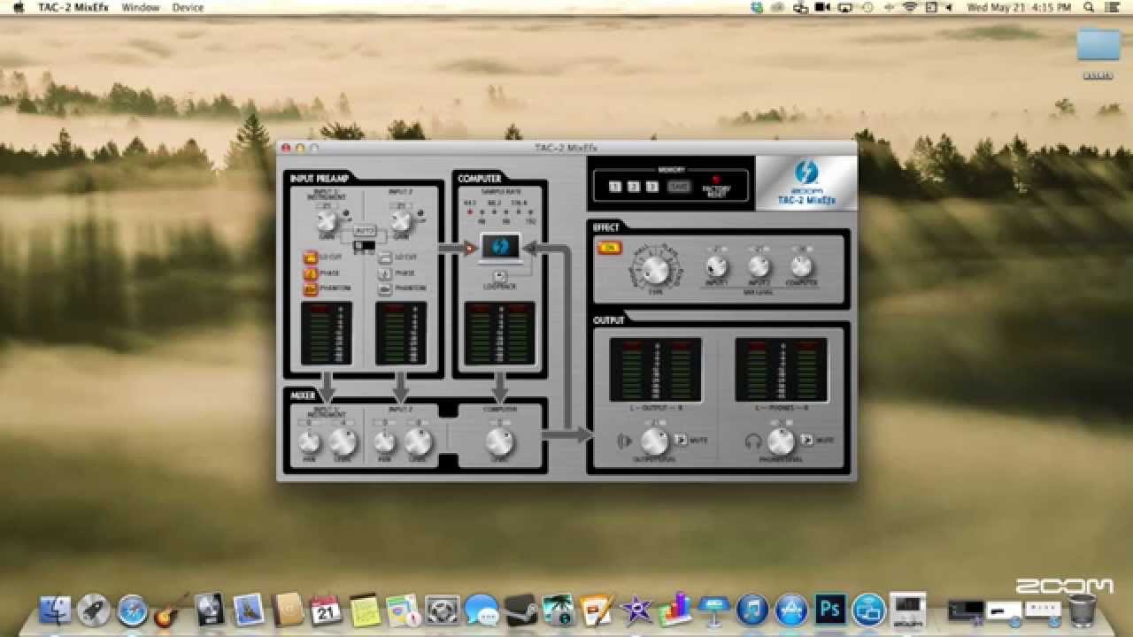Open the yellow Notes icon in Dock
Viewport: 1133px width, 637px height.
pyautogui.click(x=365, y=610)
